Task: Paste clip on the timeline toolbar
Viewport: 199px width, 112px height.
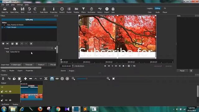Action: (x=19, y=79)
